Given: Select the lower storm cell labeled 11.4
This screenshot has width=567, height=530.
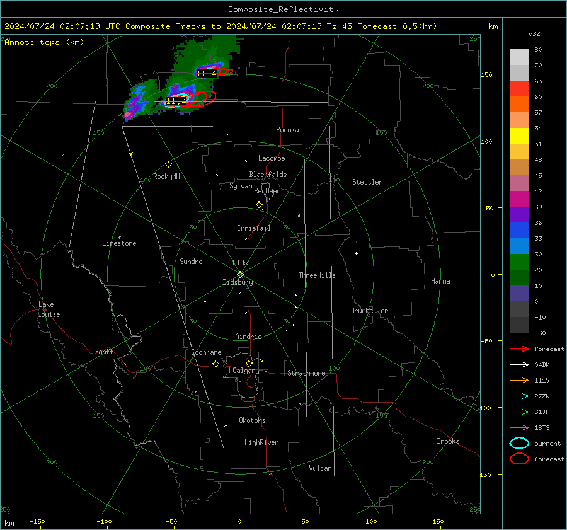Looking at the screenshot, I should [x=176, y=101].
